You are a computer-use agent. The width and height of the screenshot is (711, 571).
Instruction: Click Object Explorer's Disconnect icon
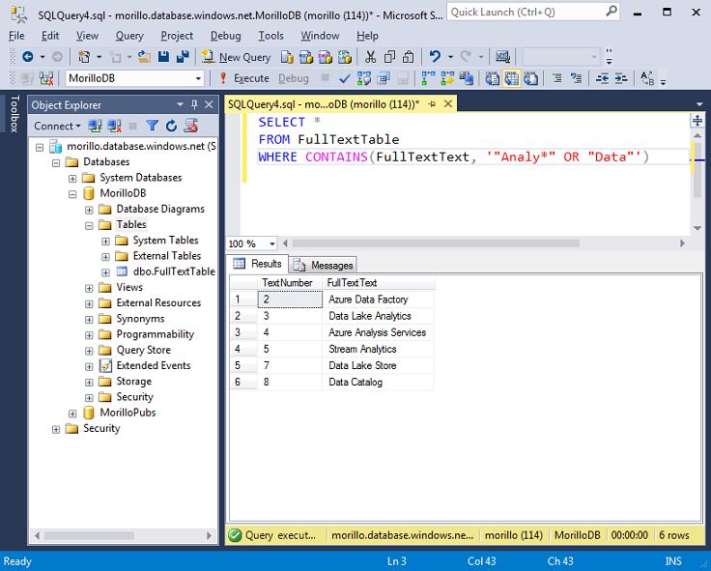point(114,126)
